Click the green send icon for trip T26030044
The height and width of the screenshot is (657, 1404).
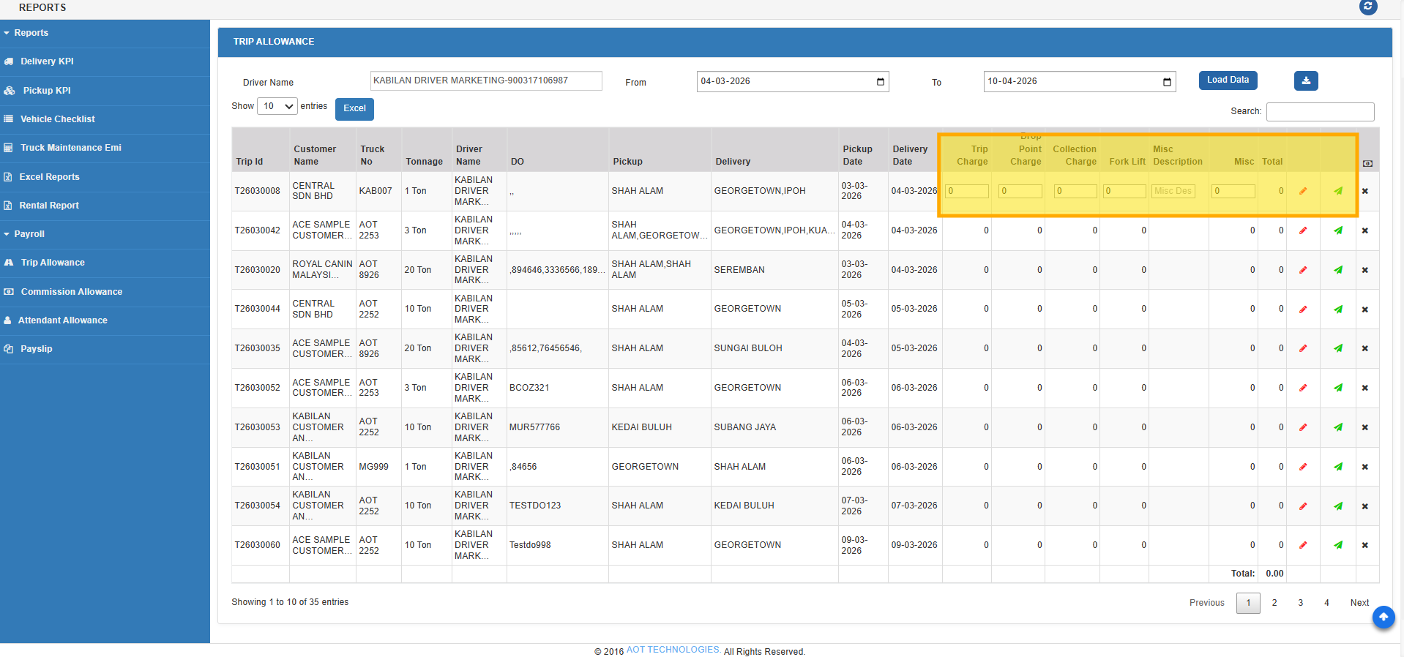tap(1338, 309)
